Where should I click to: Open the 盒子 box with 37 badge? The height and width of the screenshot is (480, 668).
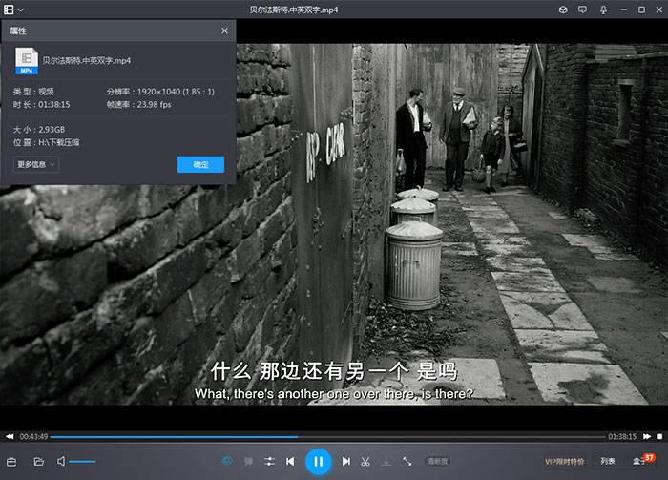point(642,460)
